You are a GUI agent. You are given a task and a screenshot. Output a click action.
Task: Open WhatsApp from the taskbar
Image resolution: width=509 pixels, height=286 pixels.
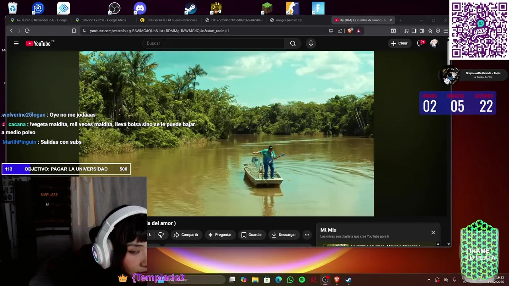(290, 280)
